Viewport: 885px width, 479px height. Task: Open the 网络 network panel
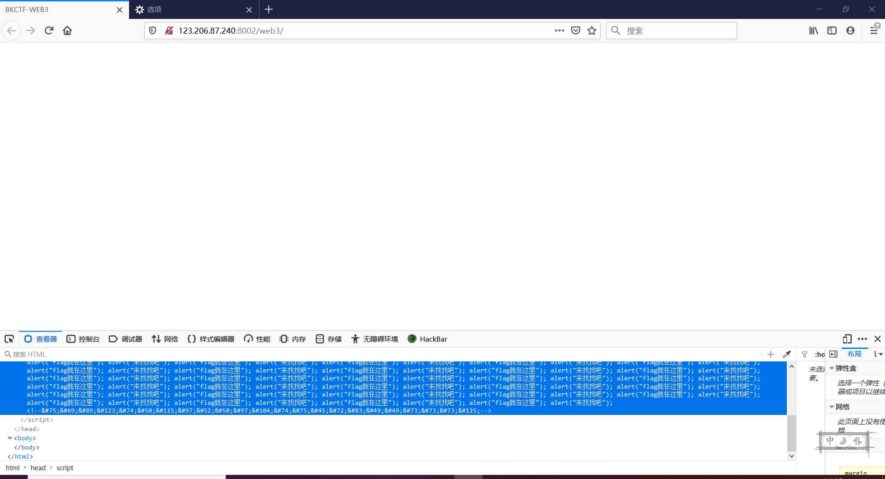tap(165, 339)
